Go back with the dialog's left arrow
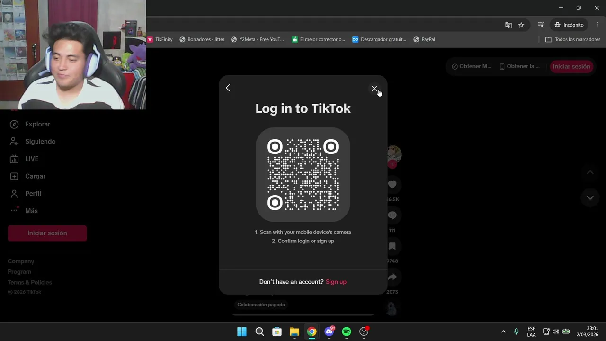The image size is (606, 341). 228,88
